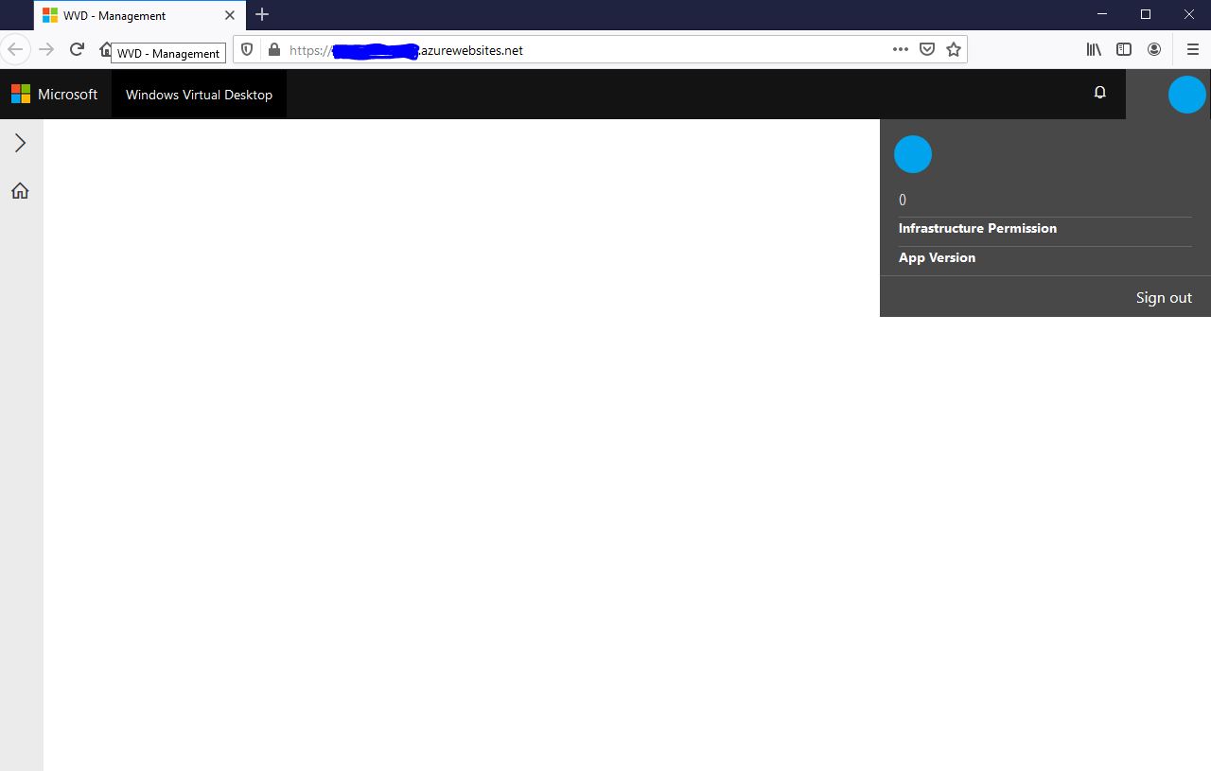Open the Firefox hamburger menu

pyautogui.click(x=1192, y=49)
